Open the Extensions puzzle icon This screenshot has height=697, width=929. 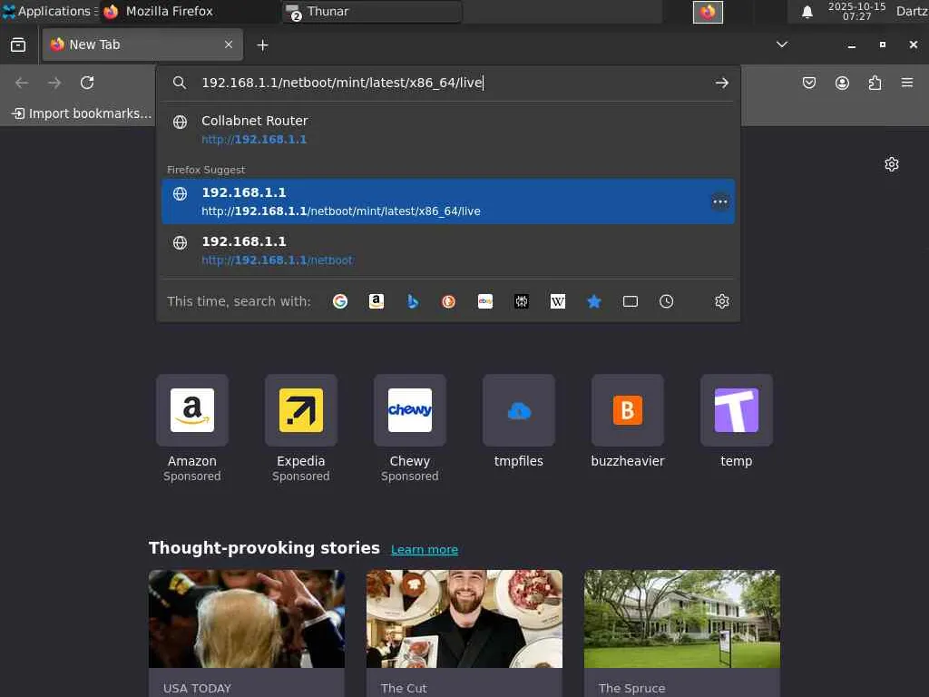[875, 83]
